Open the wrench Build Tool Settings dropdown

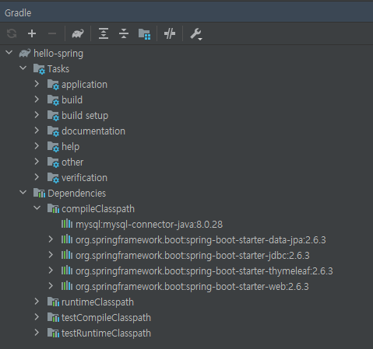[x=196, y=34]
